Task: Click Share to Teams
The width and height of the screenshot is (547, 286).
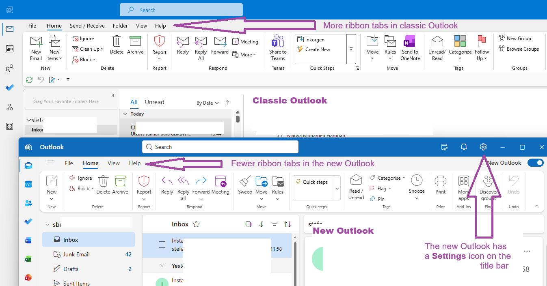Action: pyautogui.click(x=278, y=48)
